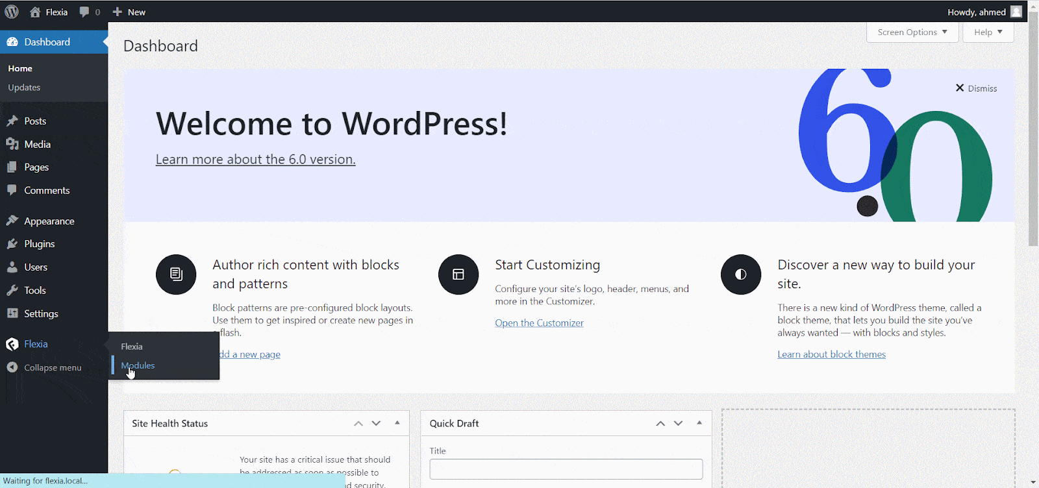The height and width of the screenshot is (488, 1039).
Task: Open the Posts menu label
Action: point(35,121)
